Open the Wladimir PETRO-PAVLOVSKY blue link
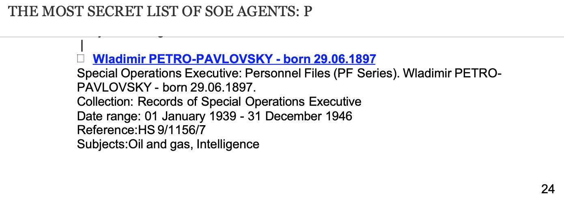Screen dimensions: 564x218 (234, 59)
